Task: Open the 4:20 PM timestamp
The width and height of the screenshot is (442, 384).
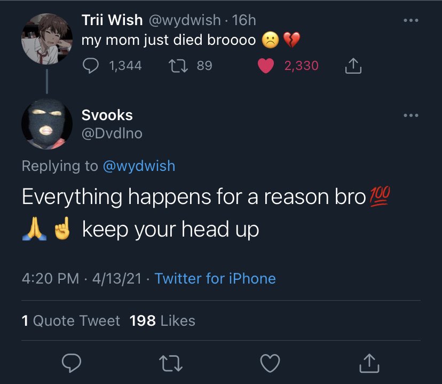Action: click(x=51, y=279)
